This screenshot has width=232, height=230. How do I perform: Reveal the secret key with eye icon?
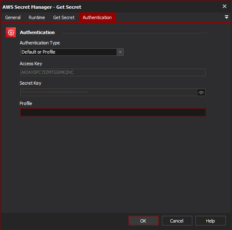[x=201, y=93]
